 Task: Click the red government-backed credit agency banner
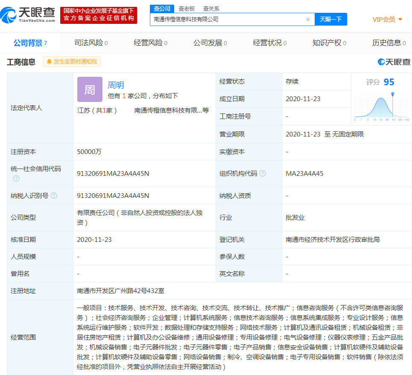(x=99, y=15)
